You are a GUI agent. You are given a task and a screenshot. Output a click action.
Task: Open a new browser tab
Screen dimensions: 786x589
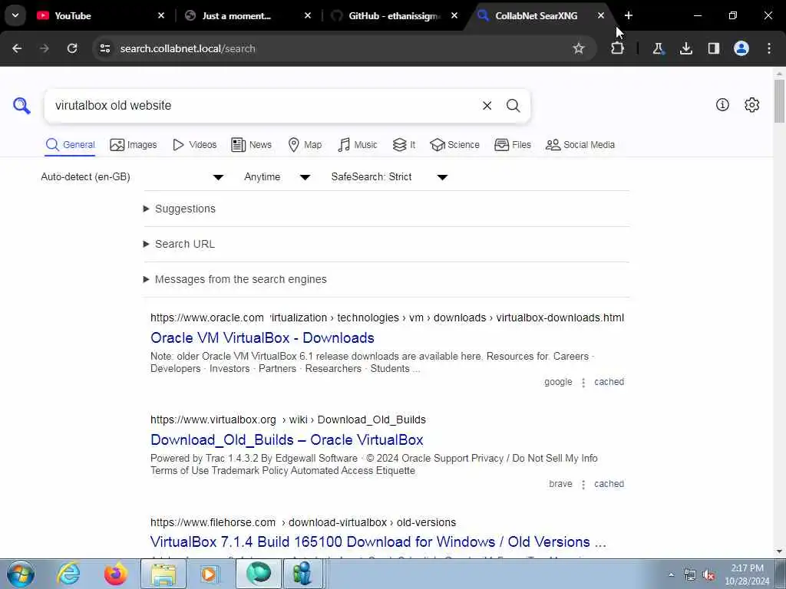(x=629, y=15)
